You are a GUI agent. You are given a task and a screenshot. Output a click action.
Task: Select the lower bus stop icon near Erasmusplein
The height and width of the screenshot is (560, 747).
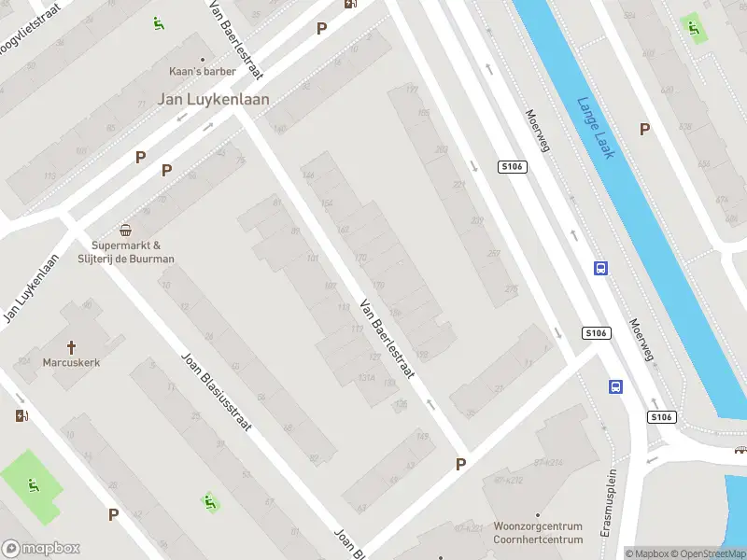[x=615, y=386]
